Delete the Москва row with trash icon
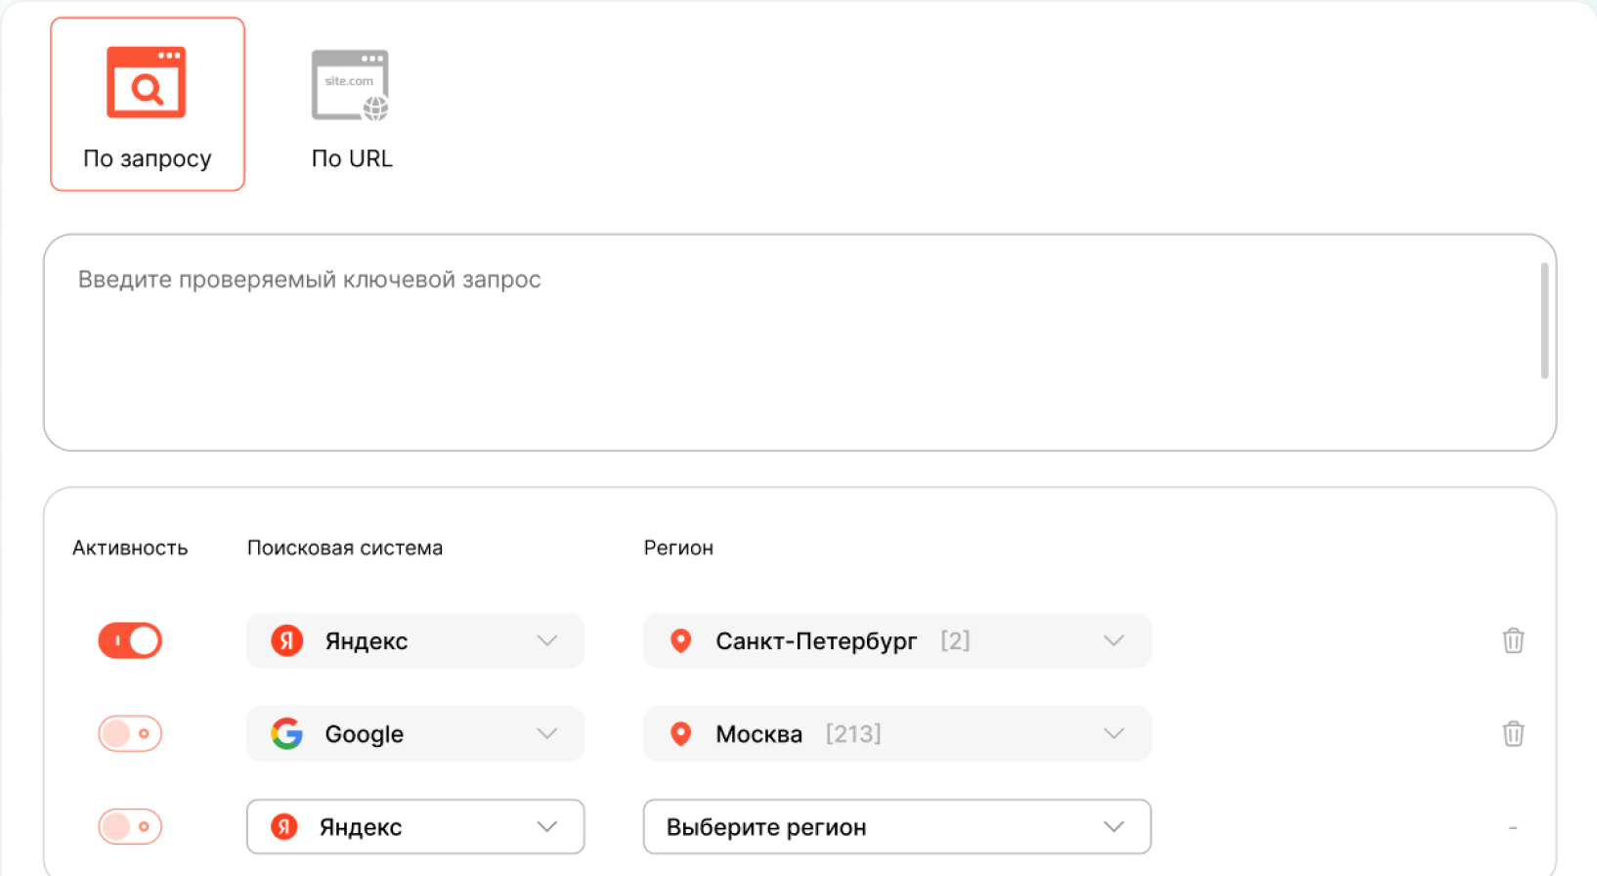 (x=1513, y=733)
